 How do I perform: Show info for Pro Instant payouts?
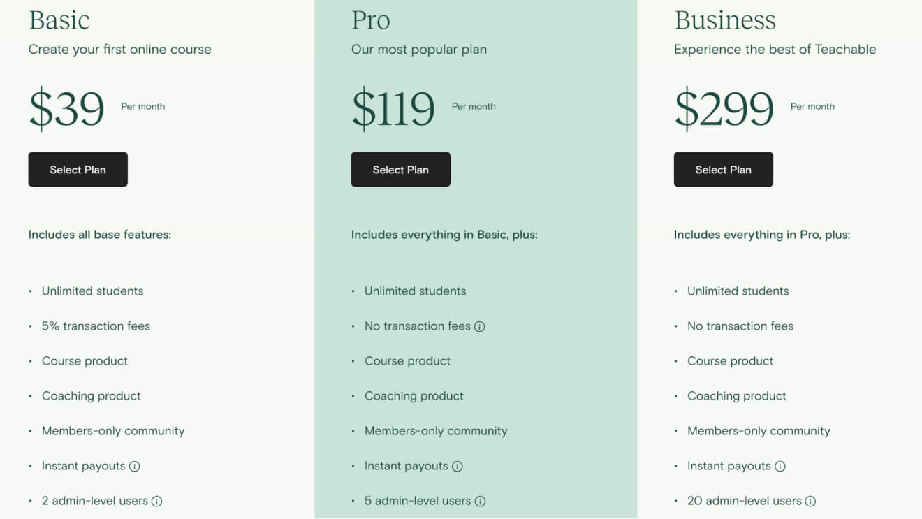[458, 466]
